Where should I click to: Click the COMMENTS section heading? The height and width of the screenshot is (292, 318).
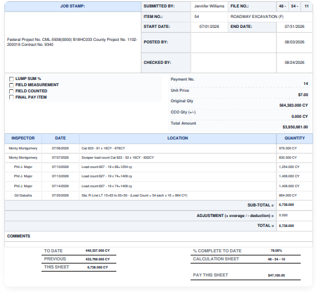(19, 236)
